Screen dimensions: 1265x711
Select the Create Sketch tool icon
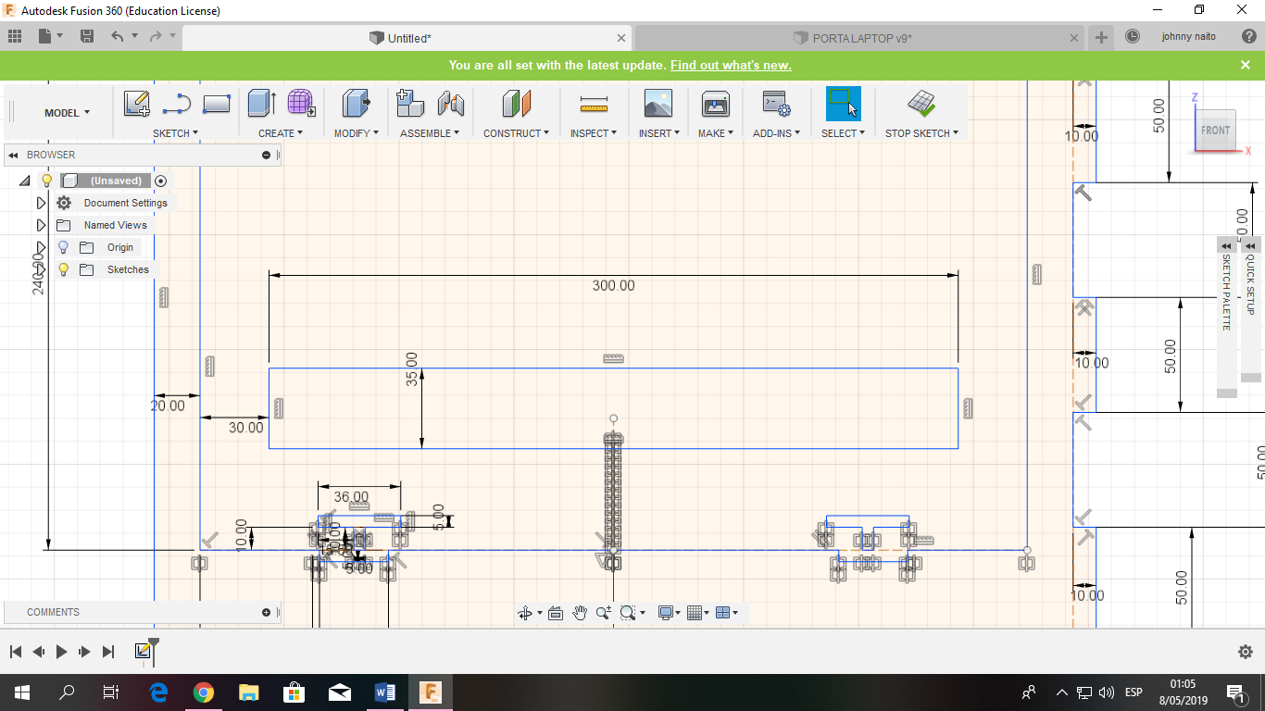coord(137,104)
